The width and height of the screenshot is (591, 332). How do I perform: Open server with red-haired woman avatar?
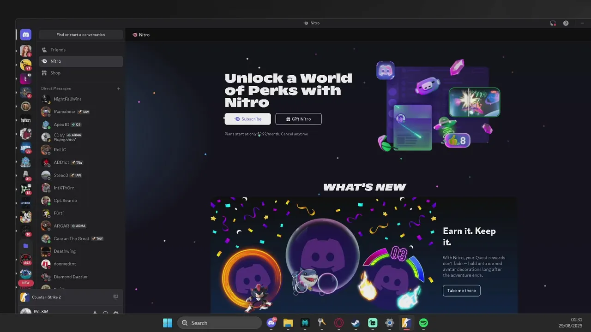click(25, 50)
